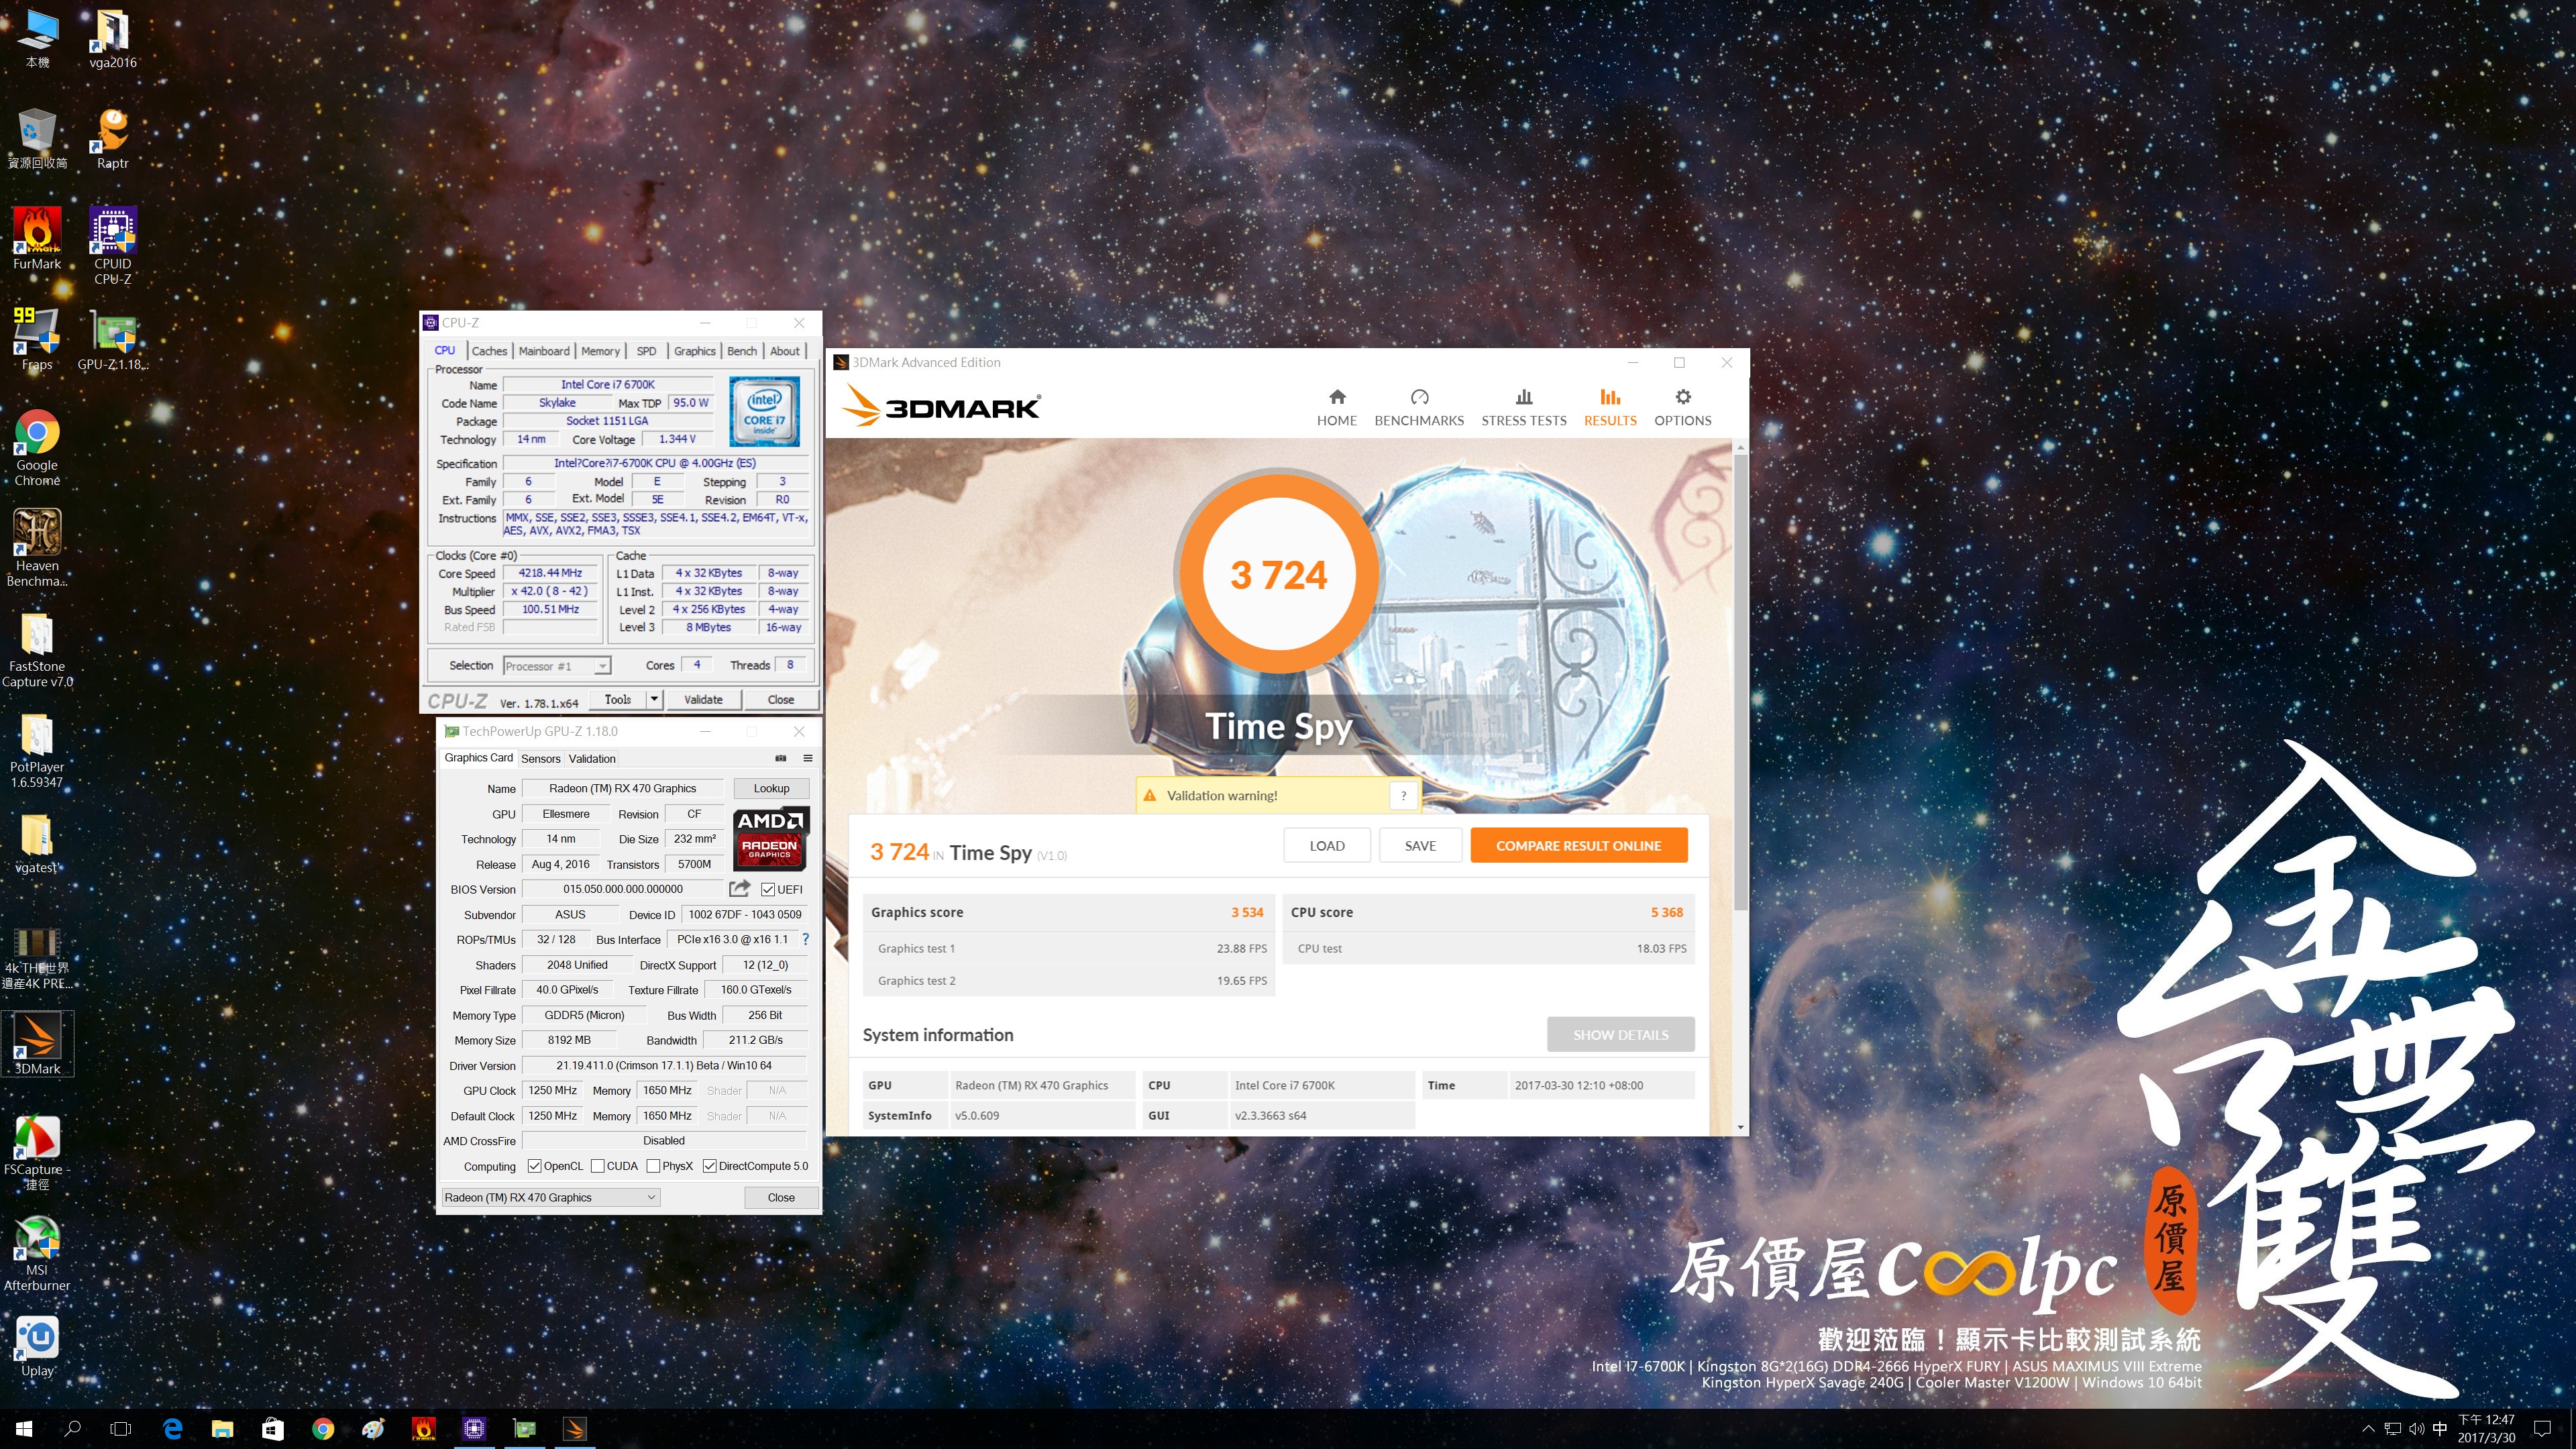Image resolution: width=2576 pixels, height=1449 pixels.
Task: Open GPU-Z Sensors tab
Action: [x=541, y=759]
